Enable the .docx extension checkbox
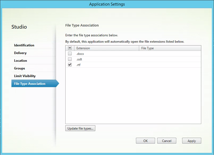The height and width of the screenshot is (155, 214). pos(70,54)
